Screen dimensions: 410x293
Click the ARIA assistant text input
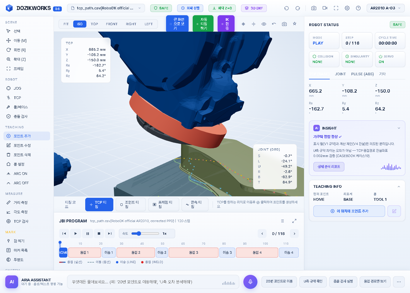[153, 282]
